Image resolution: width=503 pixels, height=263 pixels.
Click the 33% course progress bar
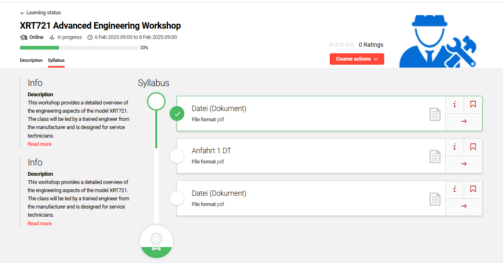click(x=78, y=48)
